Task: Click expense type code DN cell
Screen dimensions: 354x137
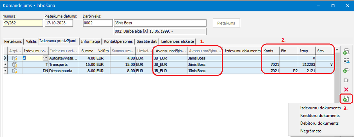Action: tap(35, 71)
